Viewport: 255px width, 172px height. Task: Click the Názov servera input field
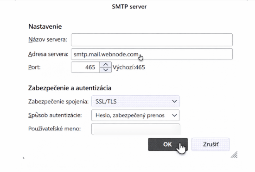coord(152,40)
